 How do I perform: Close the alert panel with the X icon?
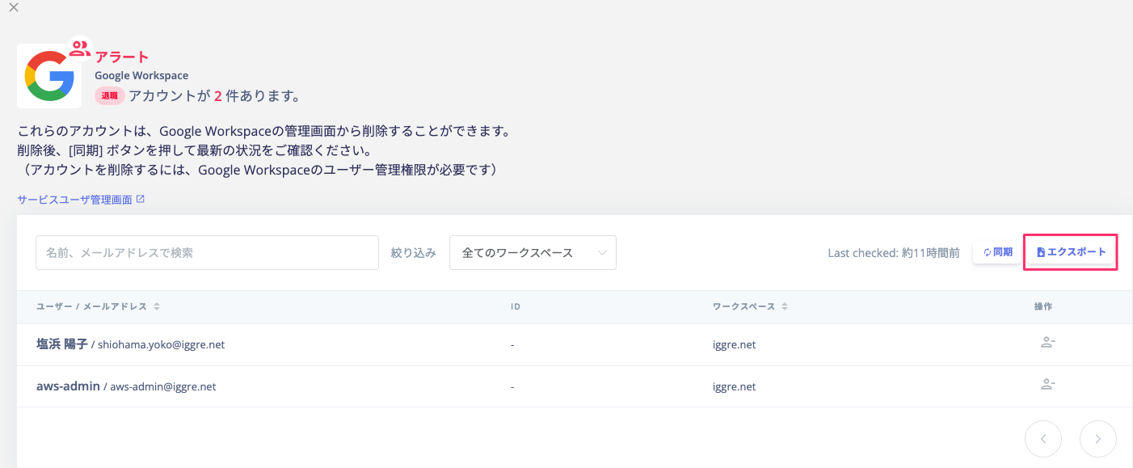[13, 7]
